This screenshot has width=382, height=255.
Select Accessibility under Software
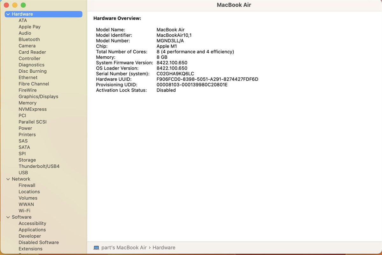32,223
